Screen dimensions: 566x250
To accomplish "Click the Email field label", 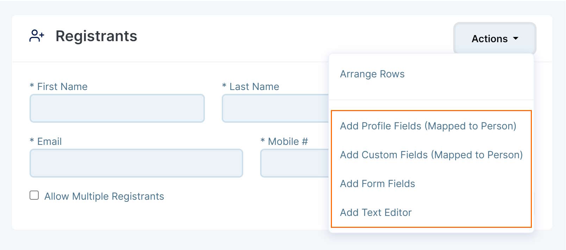I will 49,142.
